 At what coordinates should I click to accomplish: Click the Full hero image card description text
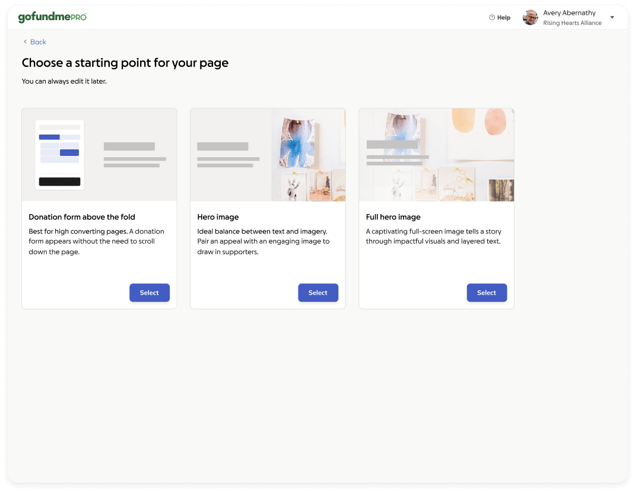(433, 237)
